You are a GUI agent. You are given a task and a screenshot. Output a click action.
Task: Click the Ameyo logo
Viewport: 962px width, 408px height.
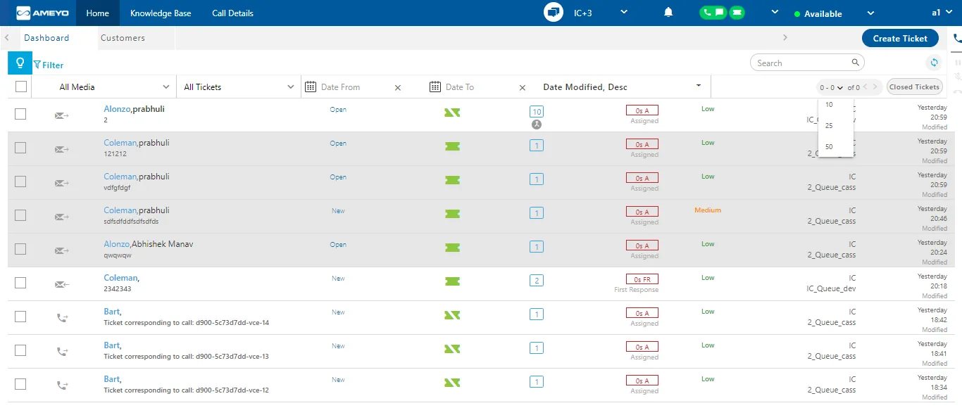click(x=43, y=13)
